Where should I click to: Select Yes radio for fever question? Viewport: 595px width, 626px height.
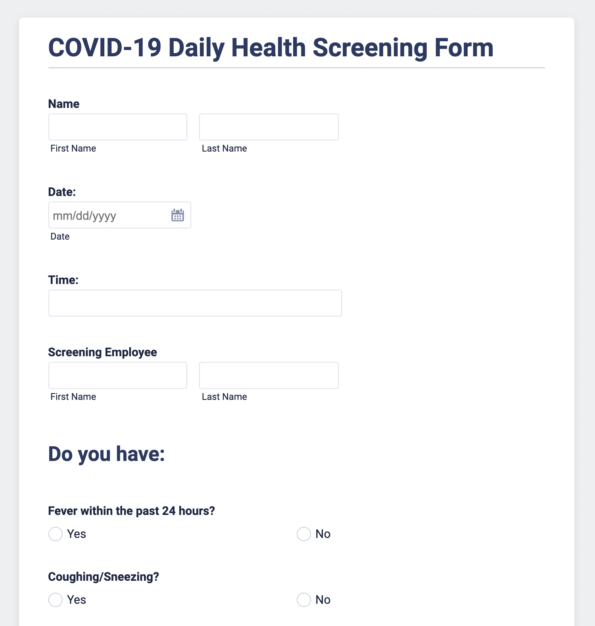click(56, 534)
